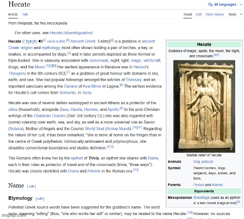Viewport: 244px width, 219px height.
Task: Open the Hesiod link
Action: pyautogui.click(x=140, y=67)
